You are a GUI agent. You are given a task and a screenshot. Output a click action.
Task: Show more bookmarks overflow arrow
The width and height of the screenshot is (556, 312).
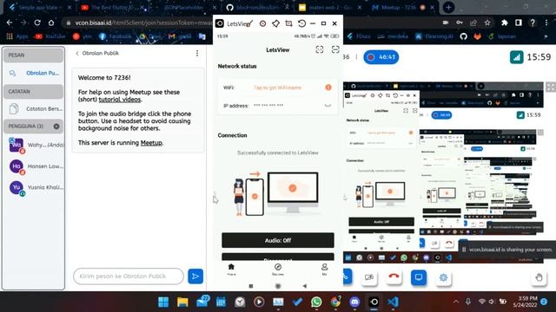click(546, 36)
